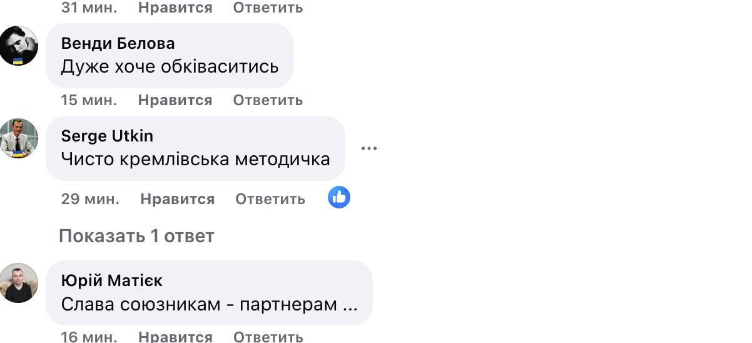Viewport: 752px width, 343px height.
Task: Open three-dot menu beside Serge Utkin's comment
Action: pos(369,148)
